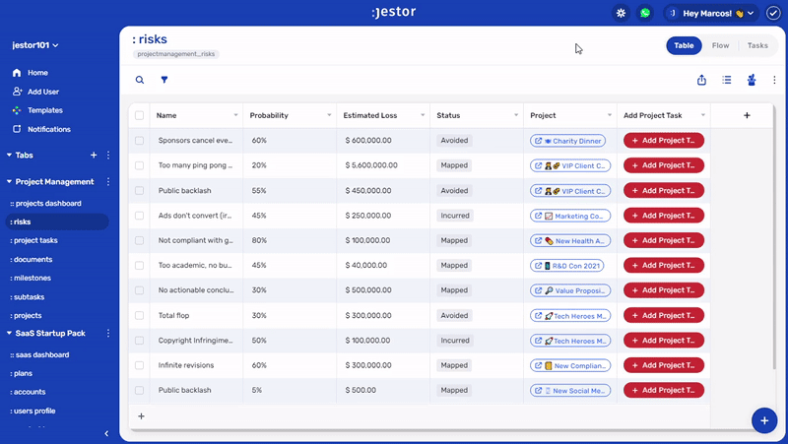This screenshot has height=444, width=788.
Task: Click Add Project T... for Infinite revisions row
Action: click(x=664, y=365)
